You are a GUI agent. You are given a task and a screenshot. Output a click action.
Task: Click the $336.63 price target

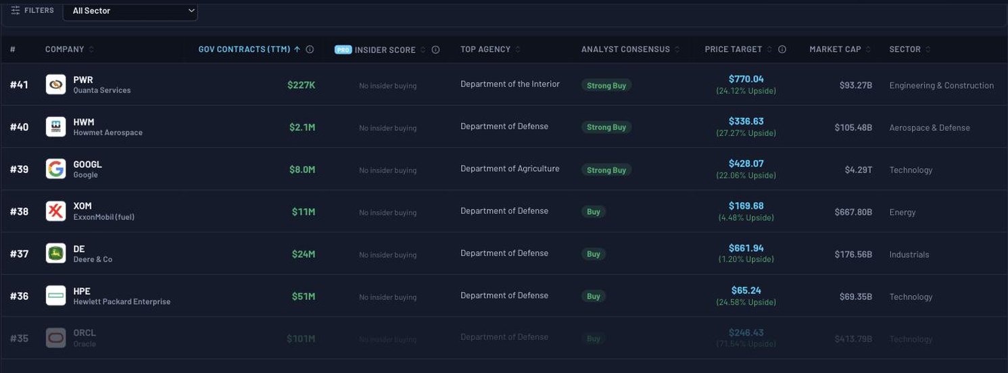[746, 122]
